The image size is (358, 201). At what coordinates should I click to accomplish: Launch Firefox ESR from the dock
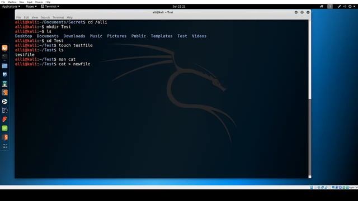click(x=4, y=48)
